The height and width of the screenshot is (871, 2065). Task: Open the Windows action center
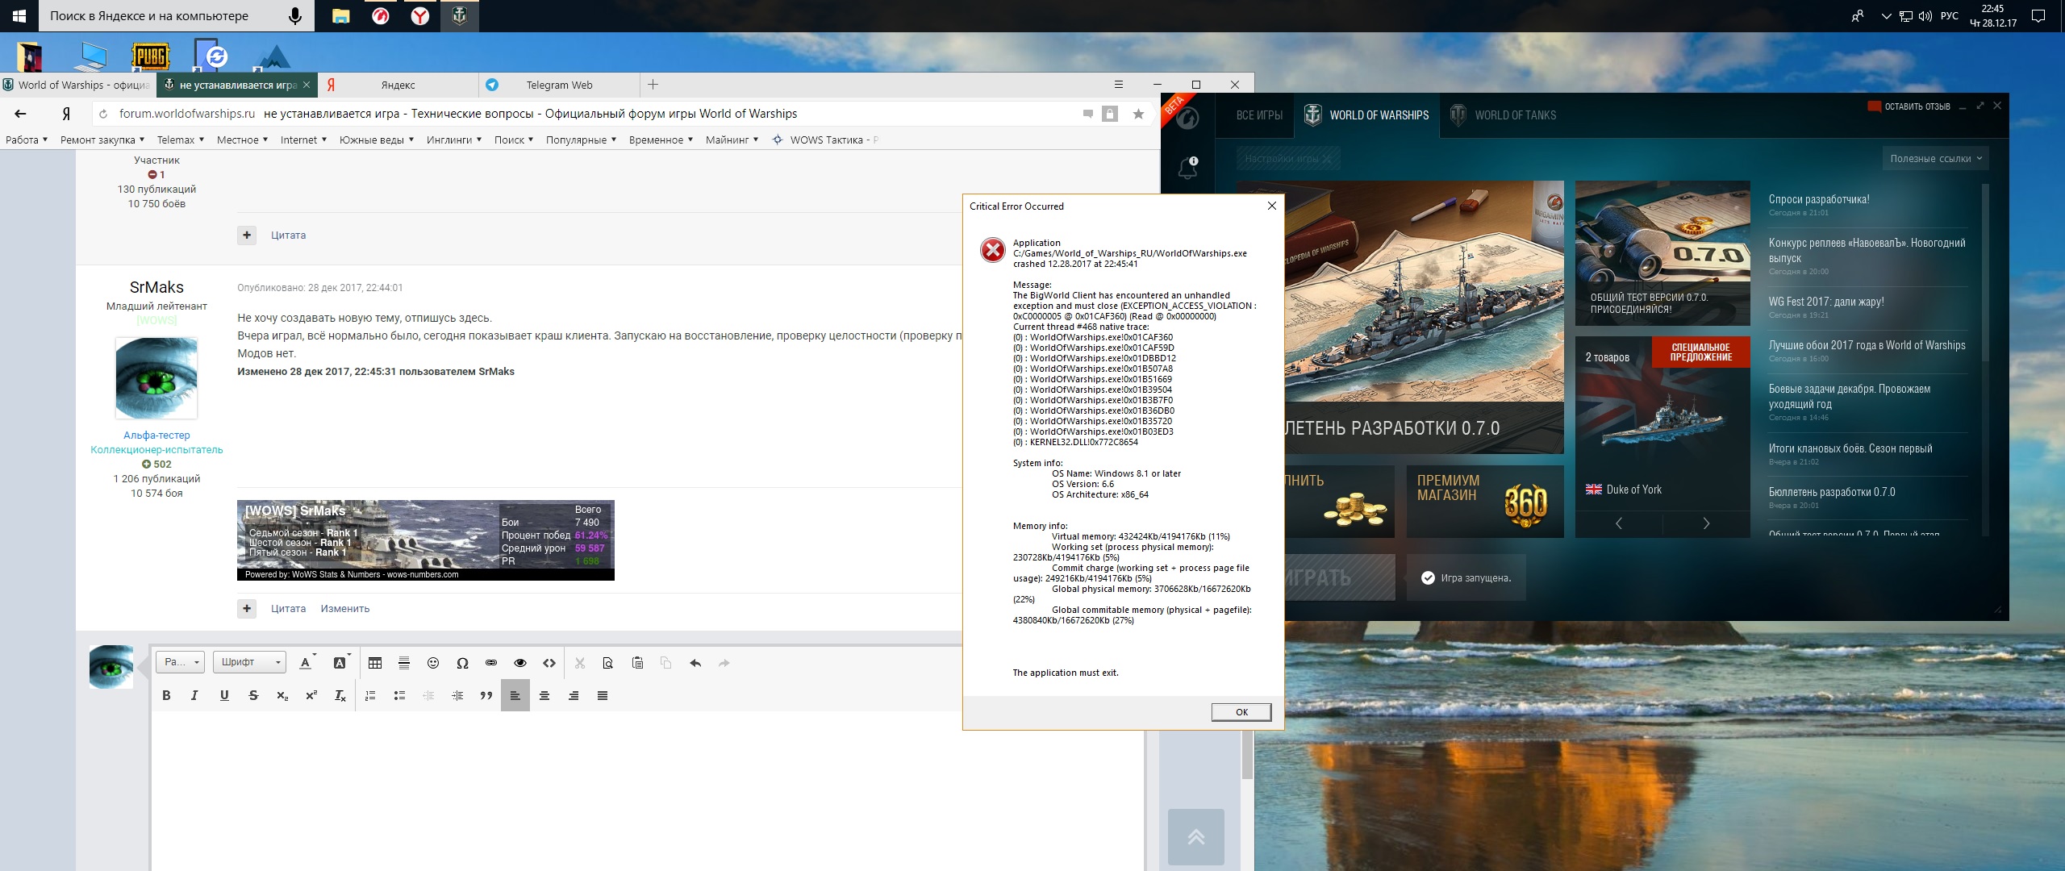pos(2038,16)
